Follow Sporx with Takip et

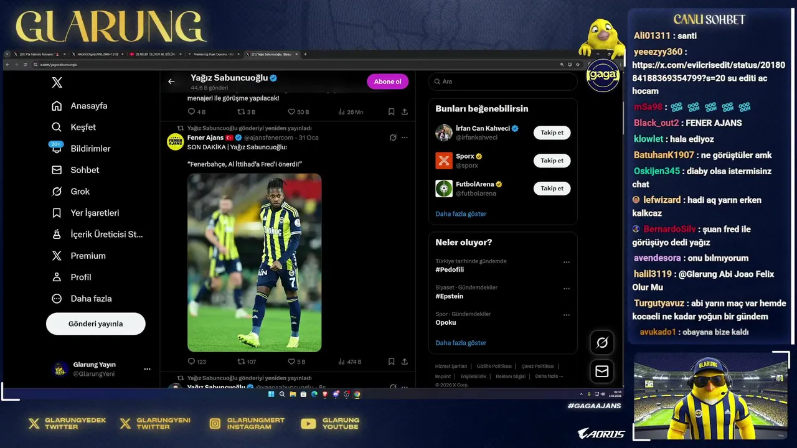552,161
